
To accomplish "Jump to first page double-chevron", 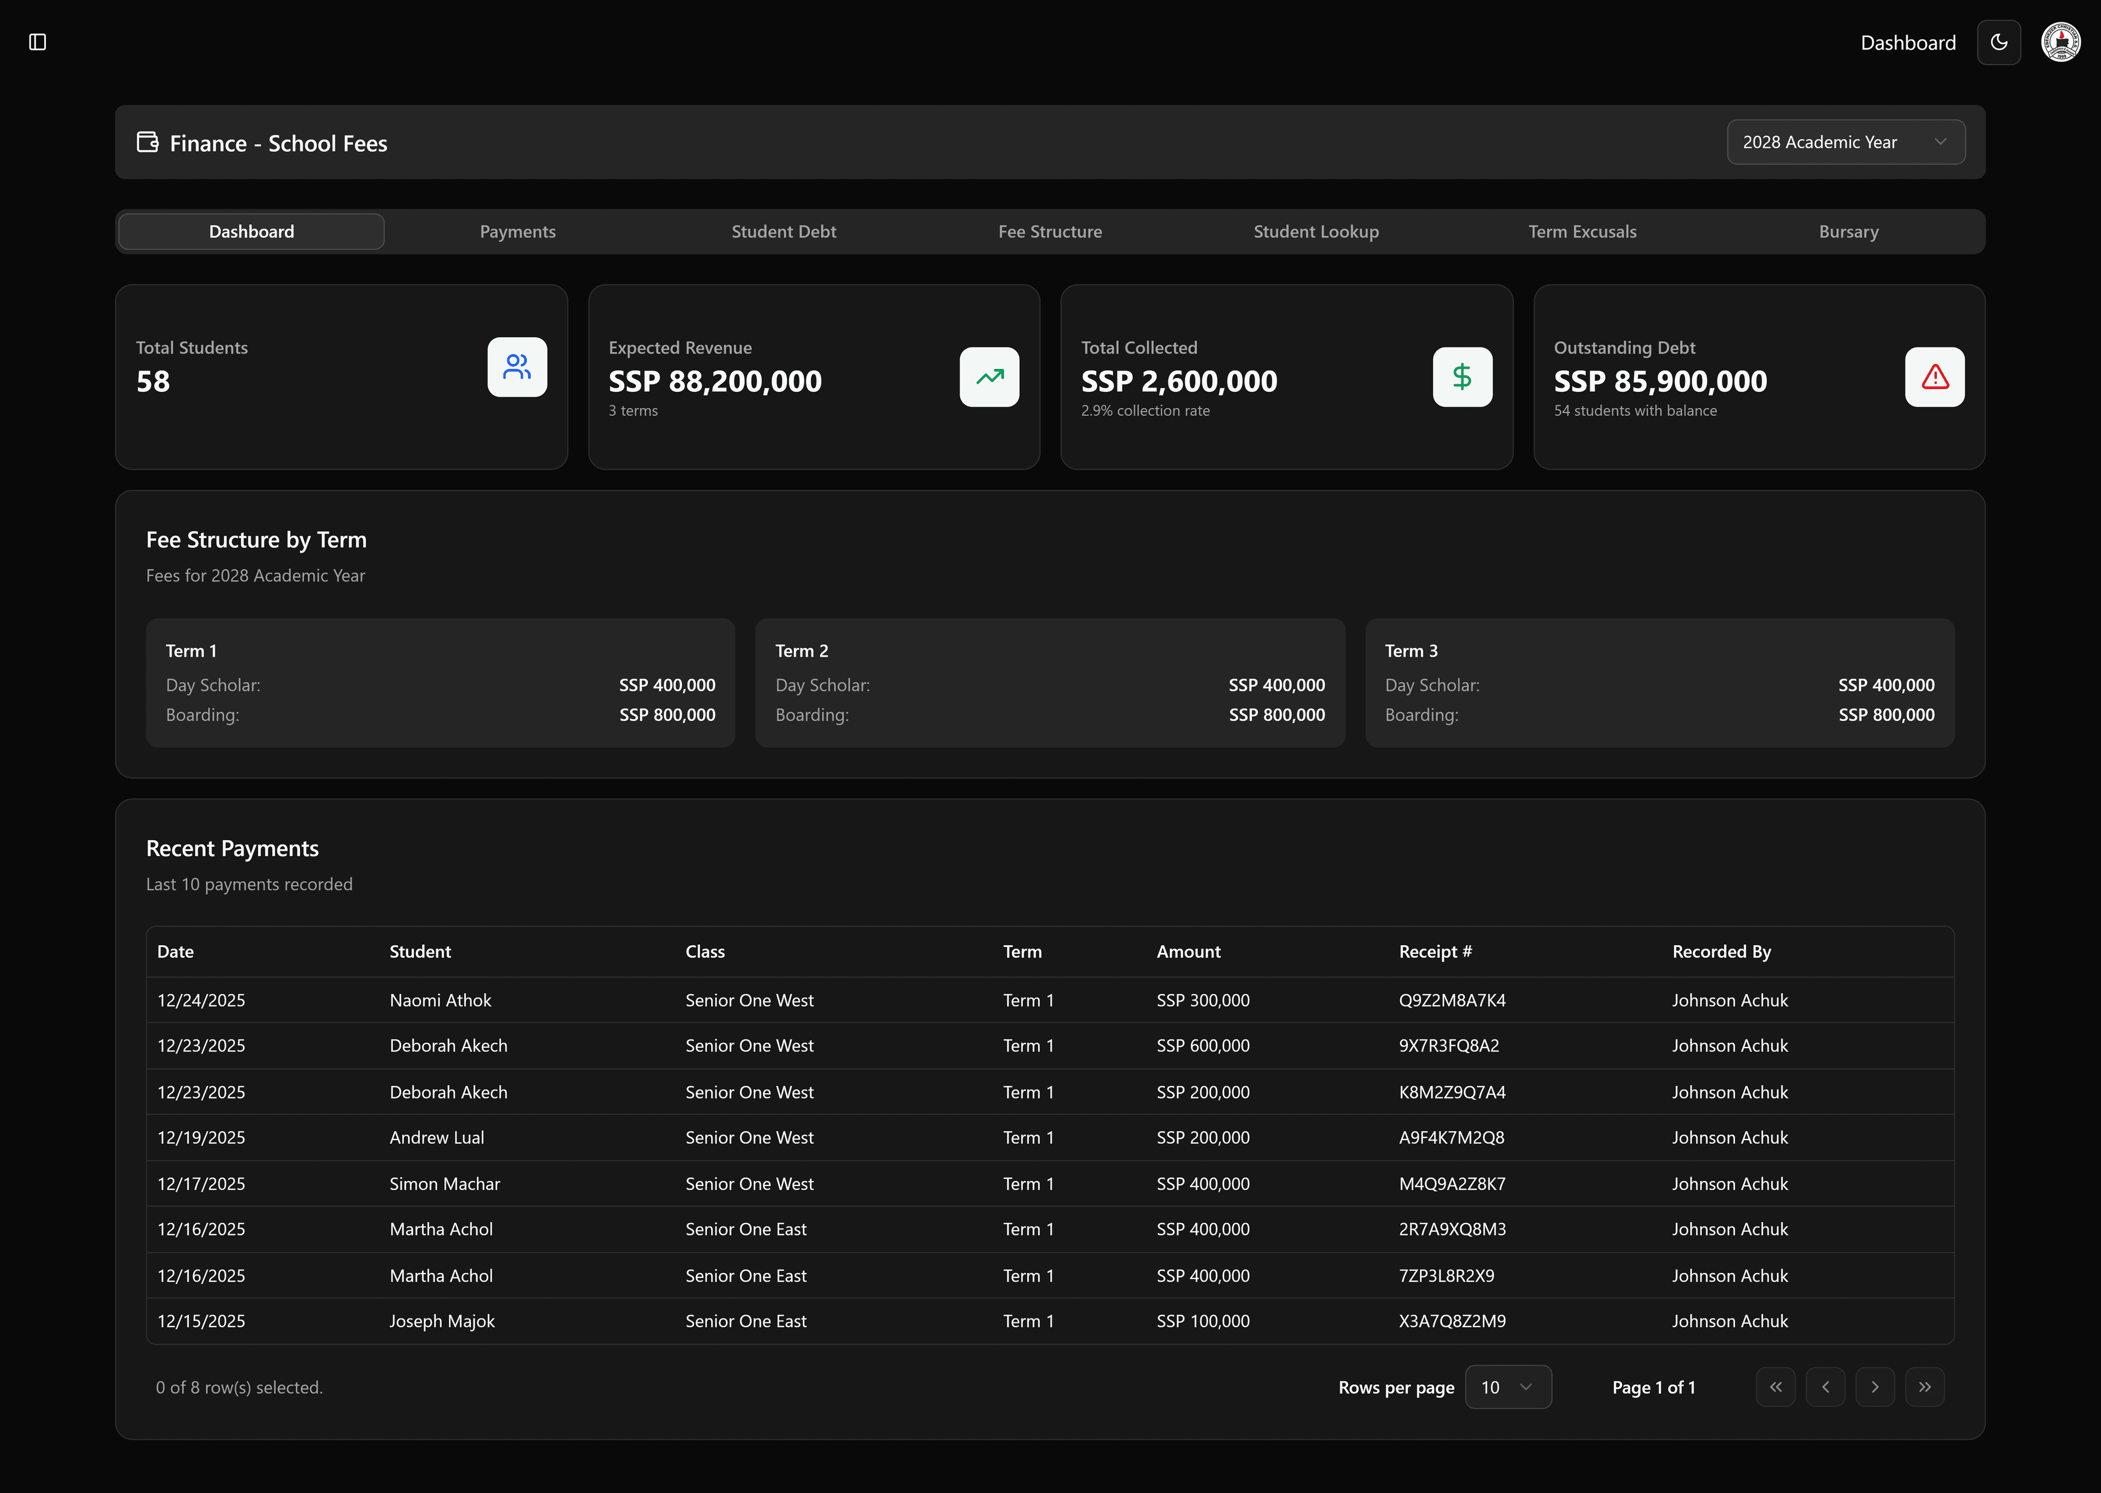I will 1775,1387.
